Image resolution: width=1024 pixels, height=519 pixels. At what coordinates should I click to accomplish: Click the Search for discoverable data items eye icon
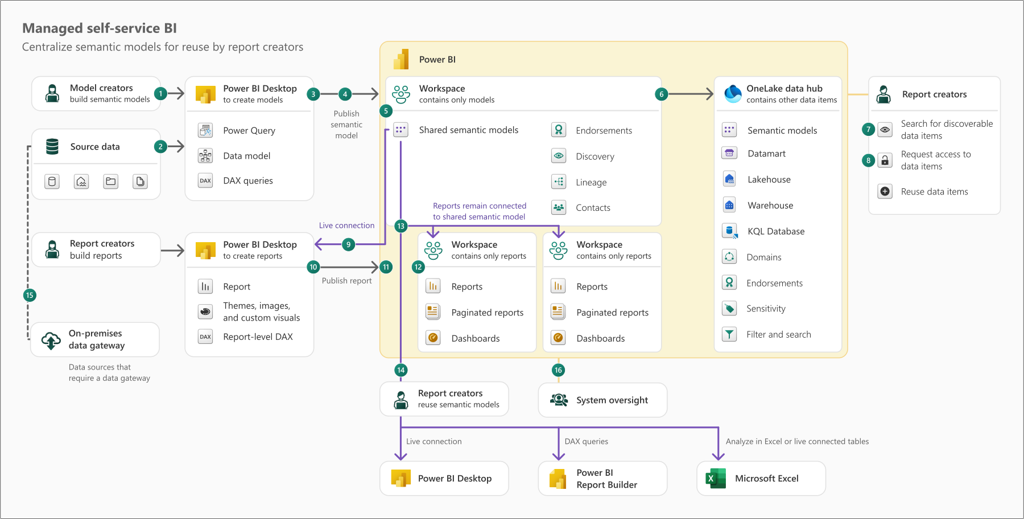click(x=885, y=130)
